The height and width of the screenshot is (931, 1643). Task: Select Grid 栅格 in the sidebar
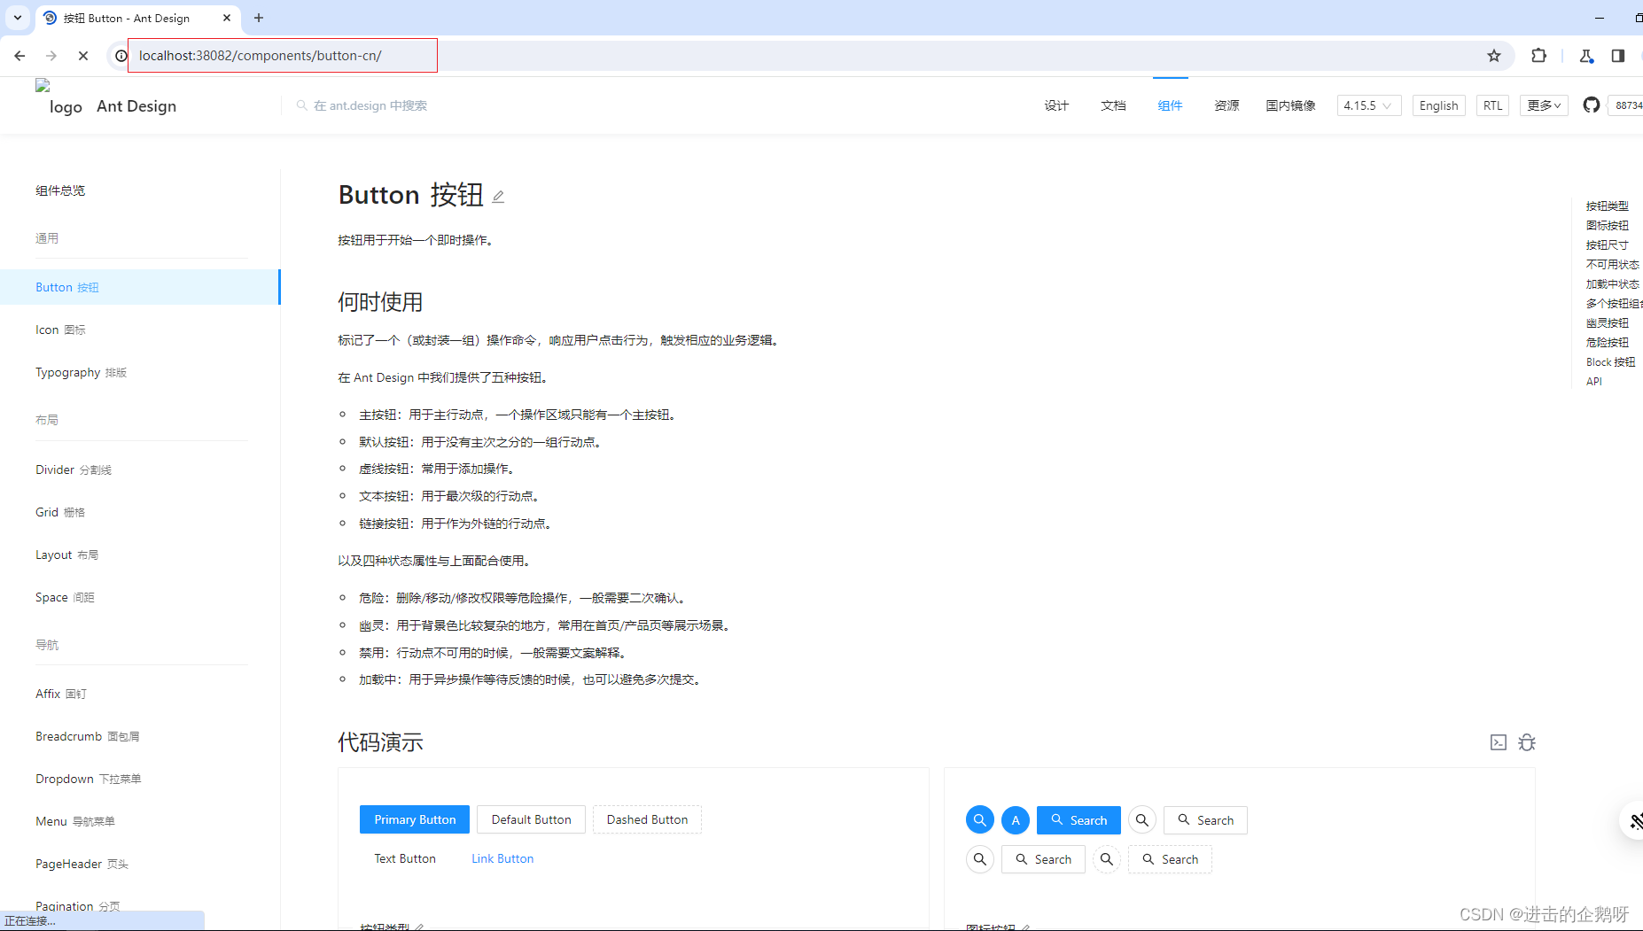click(x=140, y=512)
